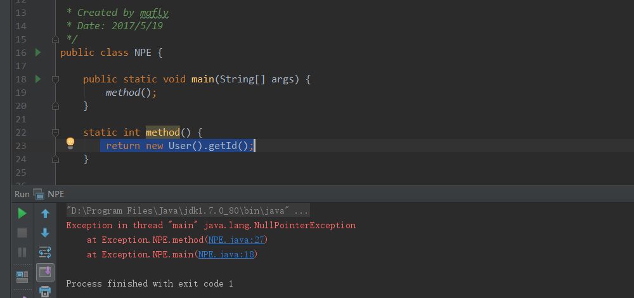Click the Pause Output button

click(22, 252)
